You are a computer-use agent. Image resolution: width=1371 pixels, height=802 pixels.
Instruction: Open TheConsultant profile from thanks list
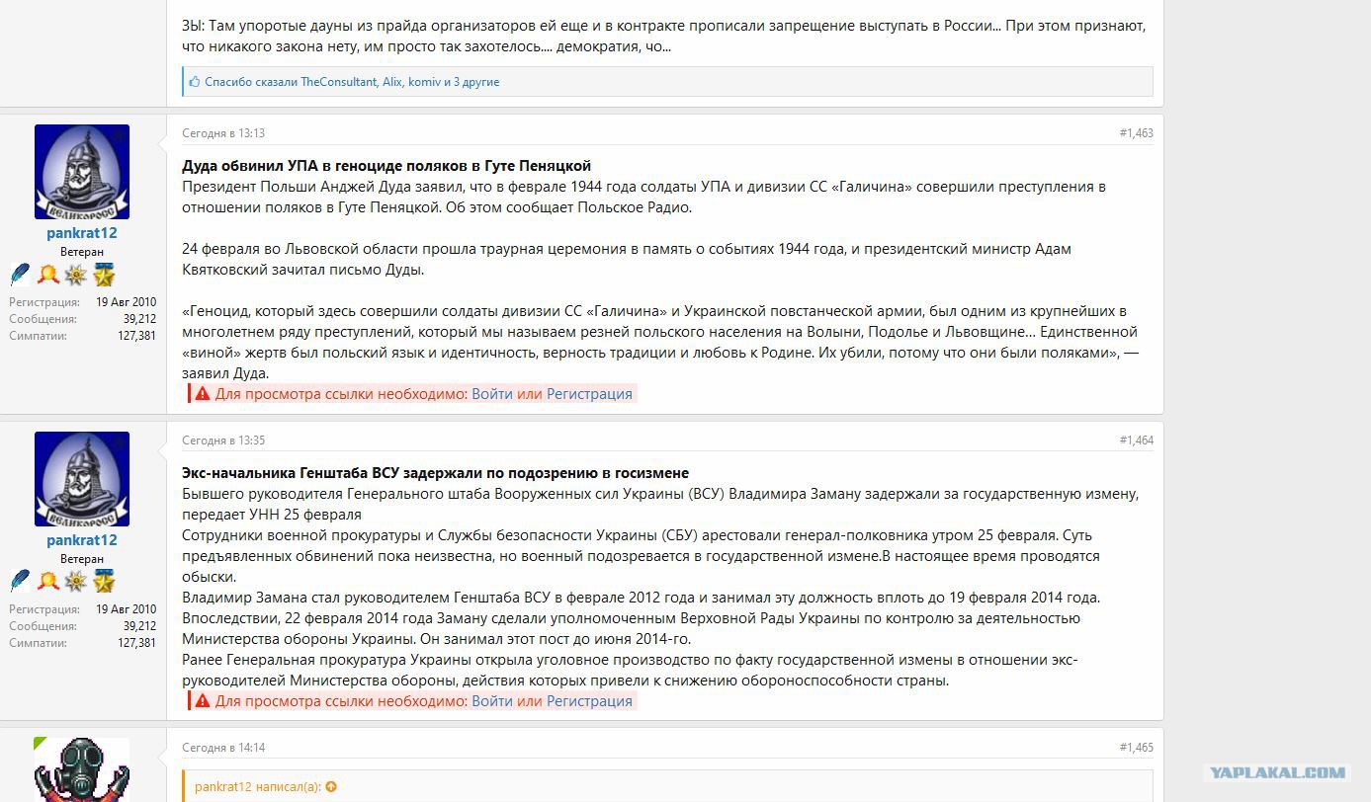pos(339,82)
